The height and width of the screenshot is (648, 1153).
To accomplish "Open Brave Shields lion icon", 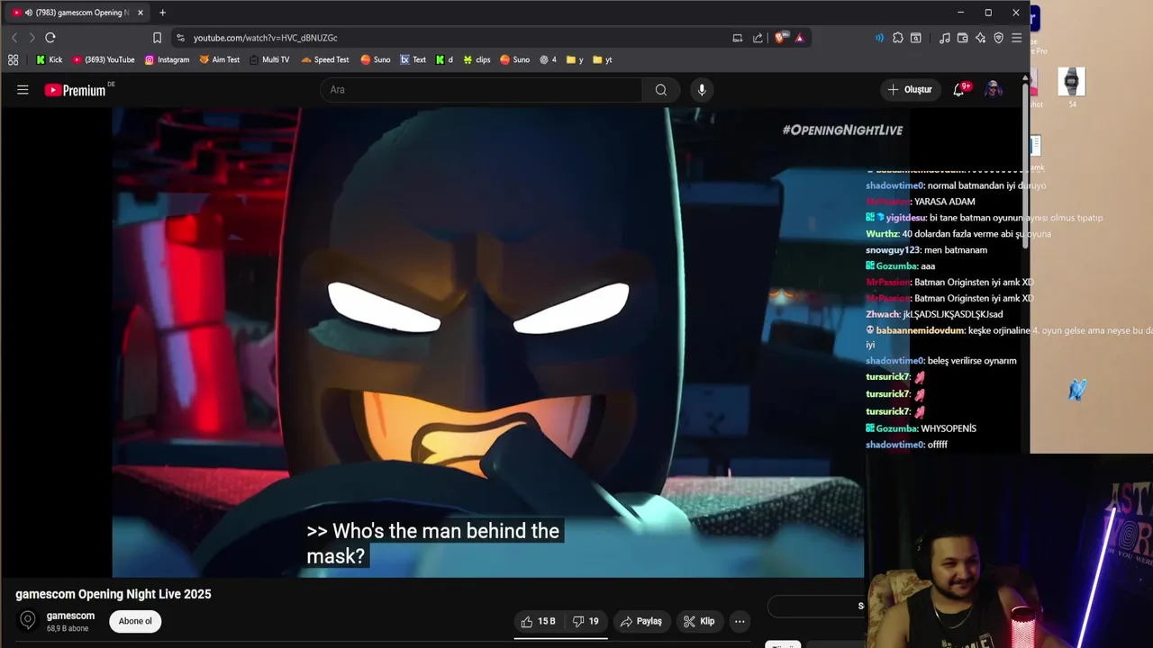I will click(780, 38).
